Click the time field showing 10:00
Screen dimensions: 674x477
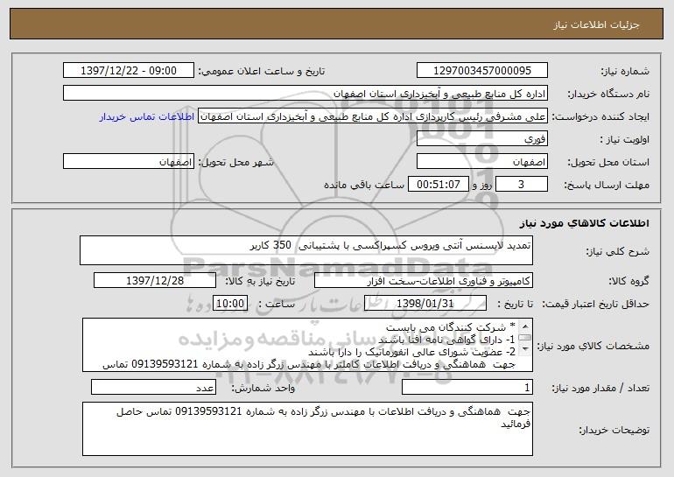230,304
